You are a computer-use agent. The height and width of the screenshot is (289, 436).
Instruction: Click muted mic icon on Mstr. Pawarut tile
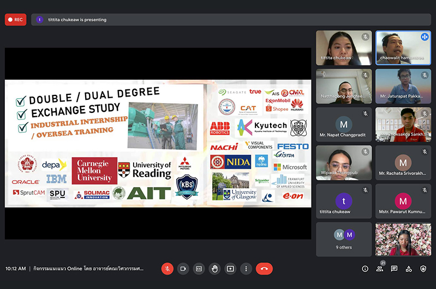point(425,190)
